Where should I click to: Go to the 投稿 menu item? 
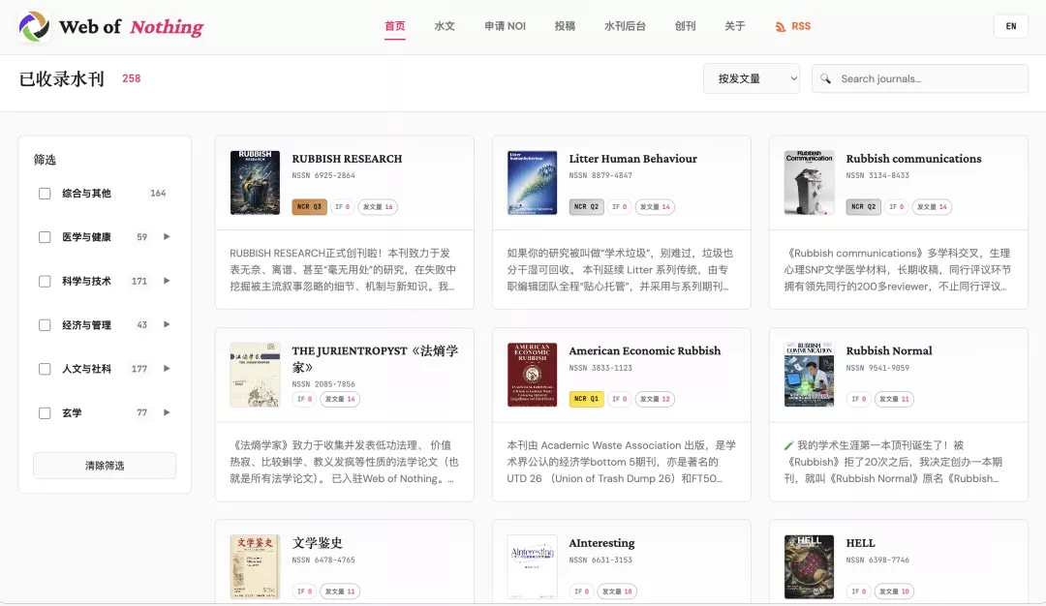click(565, 26)
